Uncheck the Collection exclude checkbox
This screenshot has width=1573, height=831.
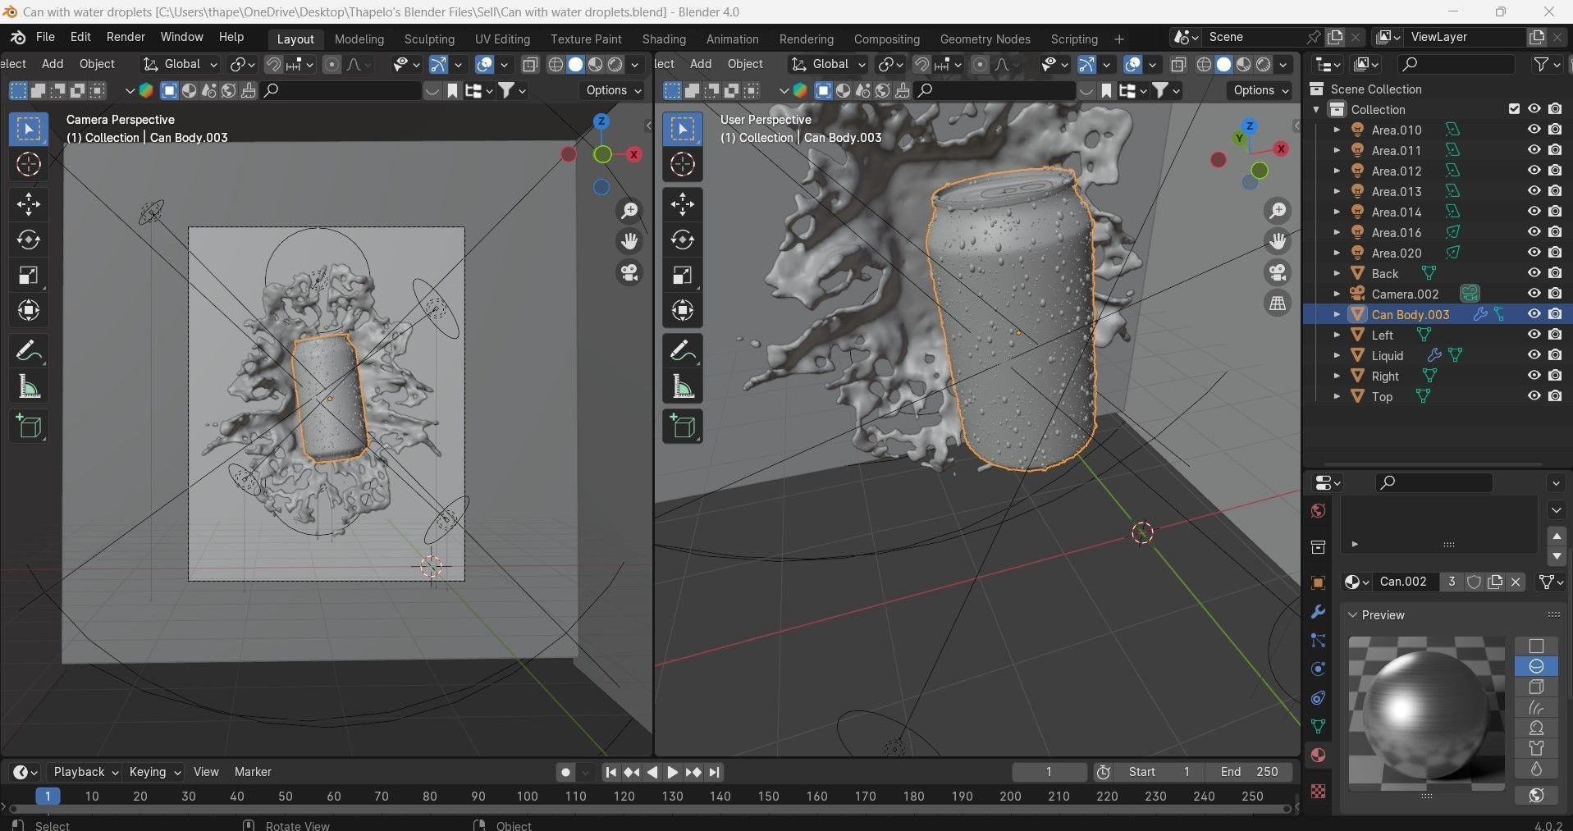1514,109
